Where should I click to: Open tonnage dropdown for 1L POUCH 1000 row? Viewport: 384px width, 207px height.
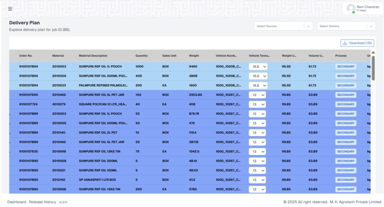click(x=258, y=67)
